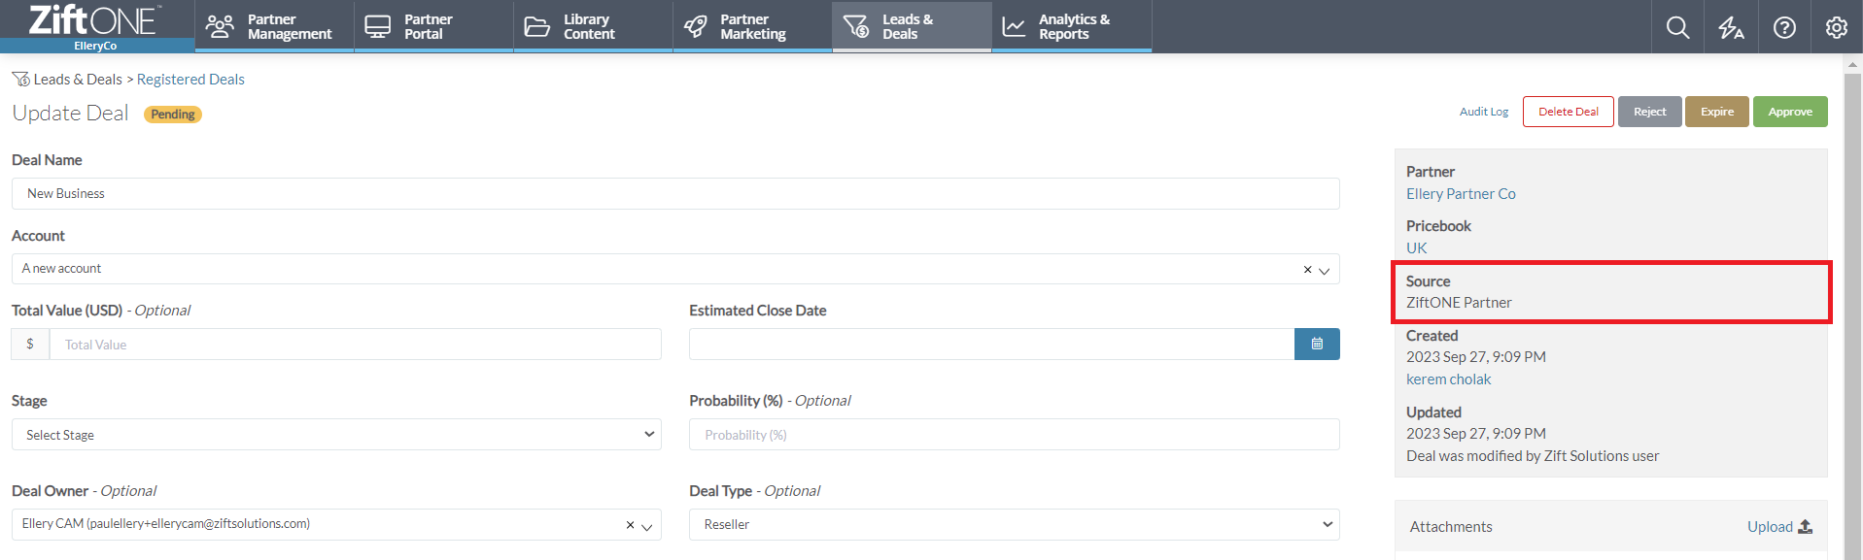Click the Leads & Deals breadcrumb text
The image size is (1863, 560).
pyautogui.click(x=78, y=80)
